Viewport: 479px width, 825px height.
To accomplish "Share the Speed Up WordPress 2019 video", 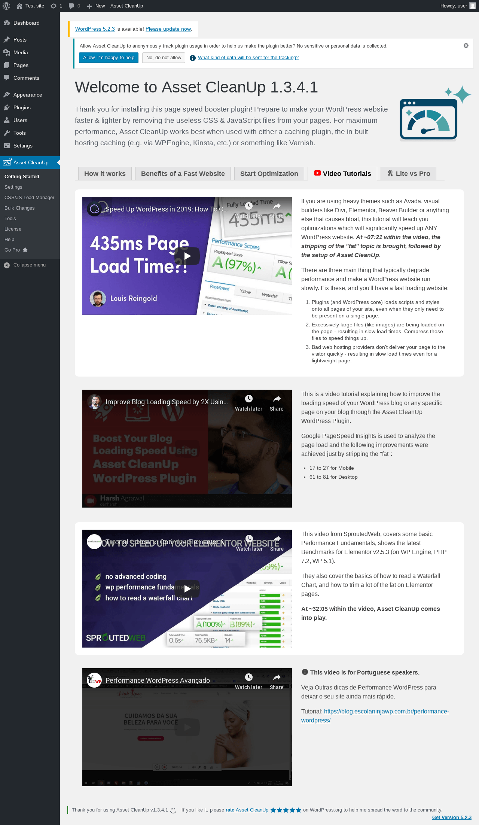I will point(277,210).
